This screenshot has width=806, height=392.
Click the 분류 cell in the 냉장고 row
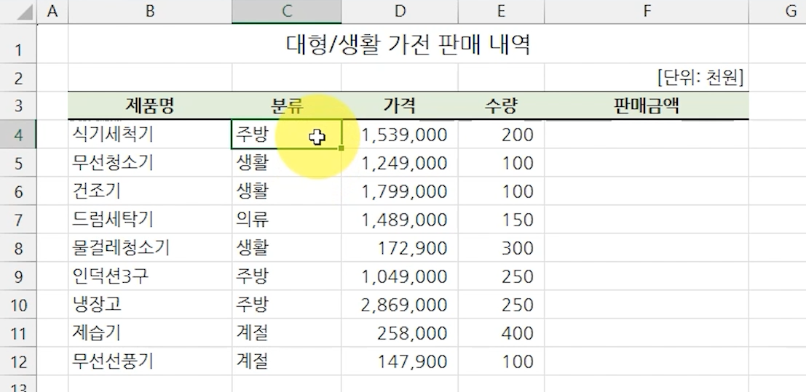tap(286, 305)
